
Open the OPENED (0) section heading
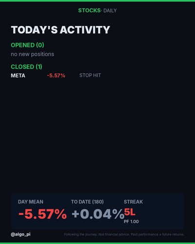point(27,45)
